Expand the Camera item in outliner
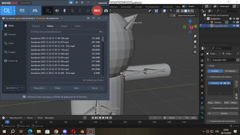 click(208, 22)
